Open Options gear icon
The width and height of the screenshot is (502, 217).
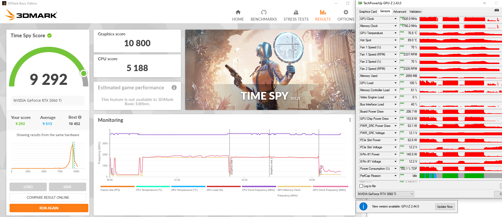coord(346,12)
